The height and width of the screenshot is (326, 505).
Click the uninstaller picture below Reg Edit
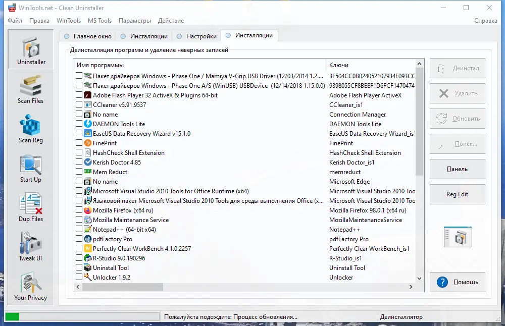tap(458, 237)
